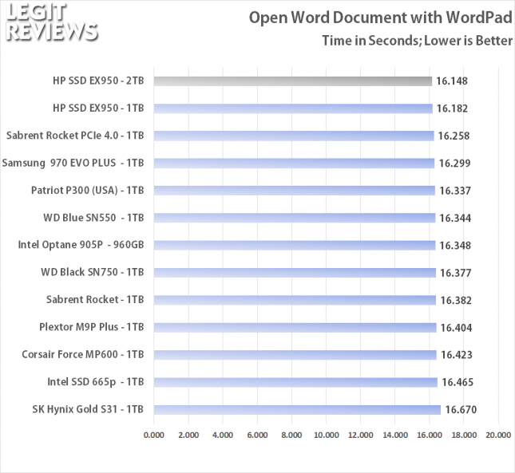
Task: Click the value 16.423
Action: (x=457, y=355)
